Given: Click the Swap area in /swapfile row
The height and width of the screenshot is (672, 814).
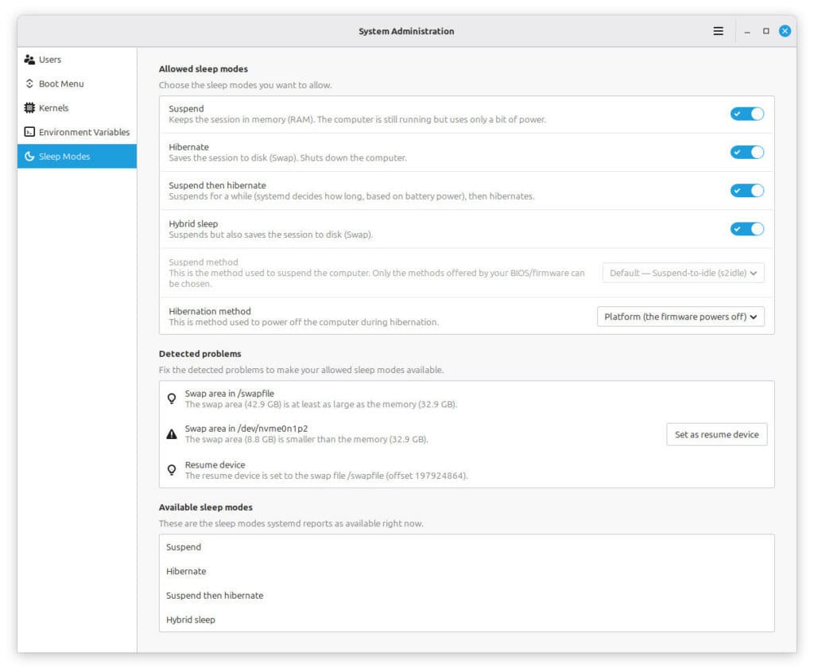Looking at the screenshot, I should tap(466, 399).
